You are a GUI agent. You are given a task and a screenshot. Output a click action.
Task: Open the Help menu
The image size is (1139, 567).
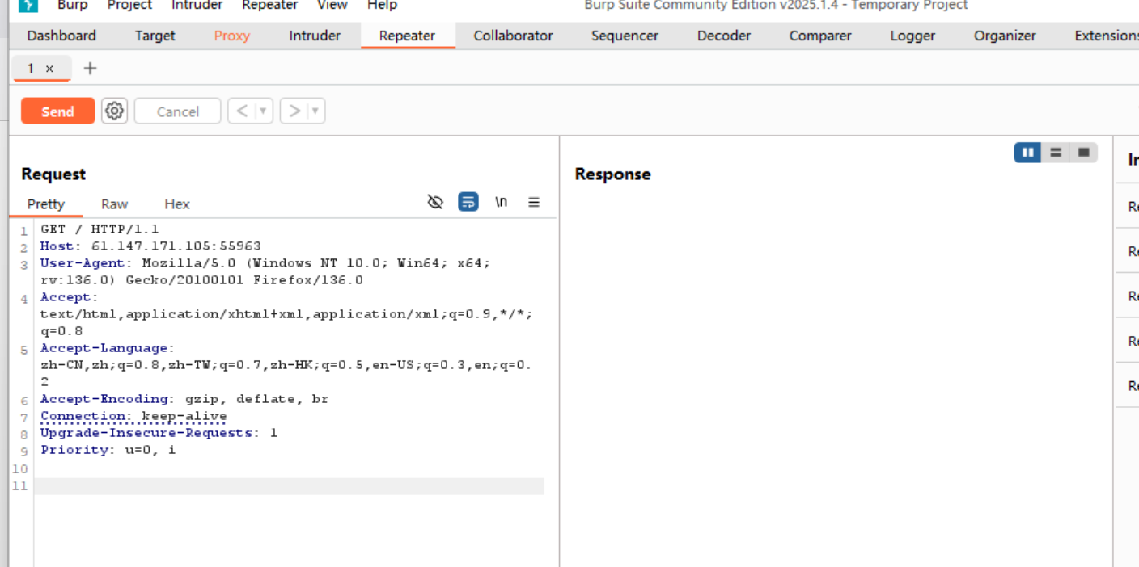382,6
